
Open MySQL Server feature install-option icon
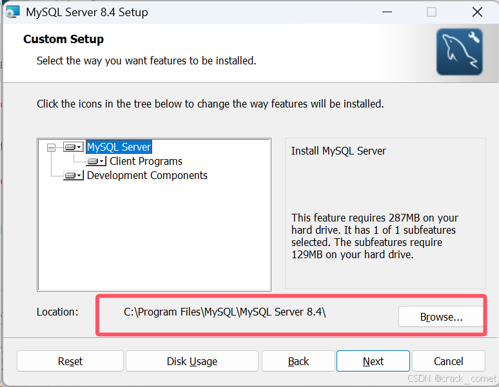coord(73,147)
